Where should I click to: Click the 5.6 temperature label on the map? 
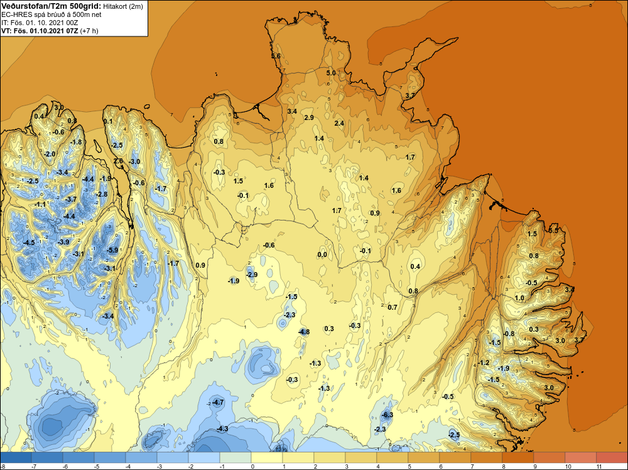(x=276, y=56)
